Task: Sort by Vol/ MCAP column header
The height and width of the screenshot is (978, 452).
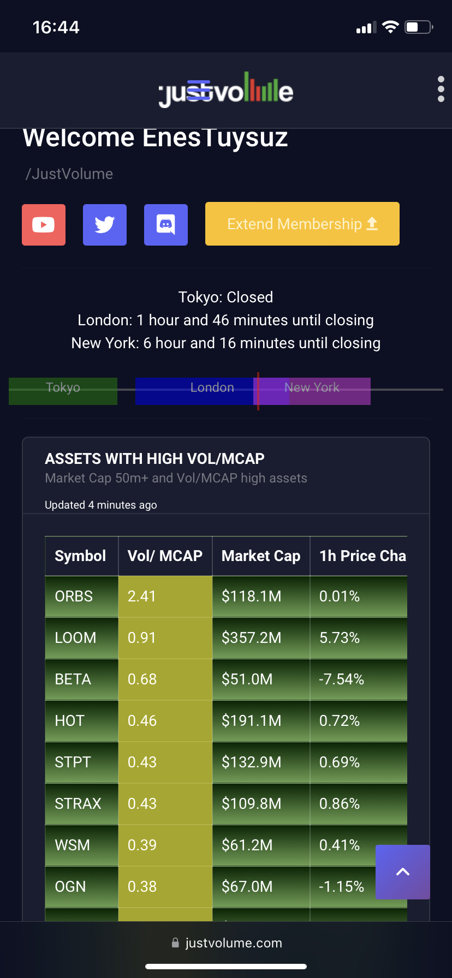Action: [165, 556]
